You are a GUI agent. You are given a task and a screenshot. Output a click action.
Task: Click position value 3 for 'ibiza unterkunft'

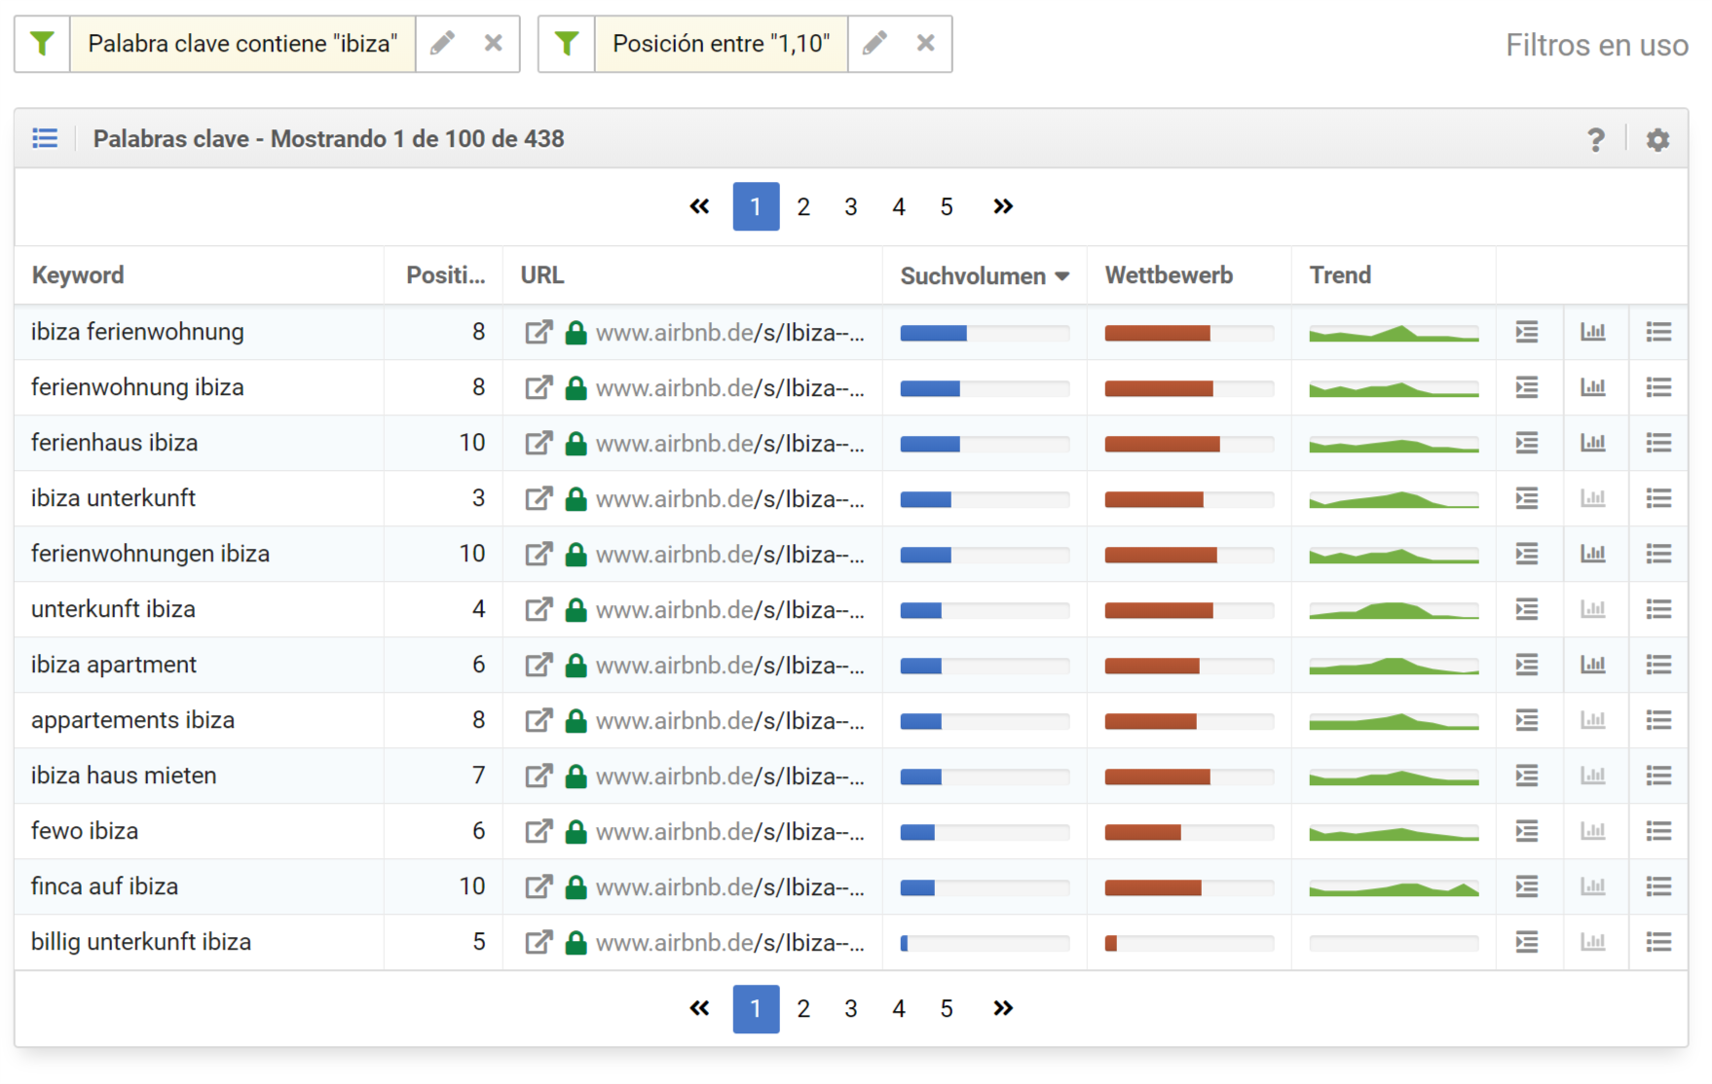pyautogui.click(x=478, y=498)
